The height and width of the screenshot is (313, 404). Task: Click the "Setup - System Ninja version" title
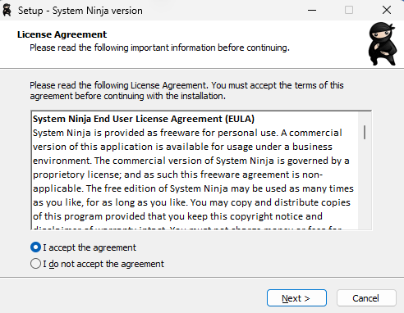coord(80,11)
